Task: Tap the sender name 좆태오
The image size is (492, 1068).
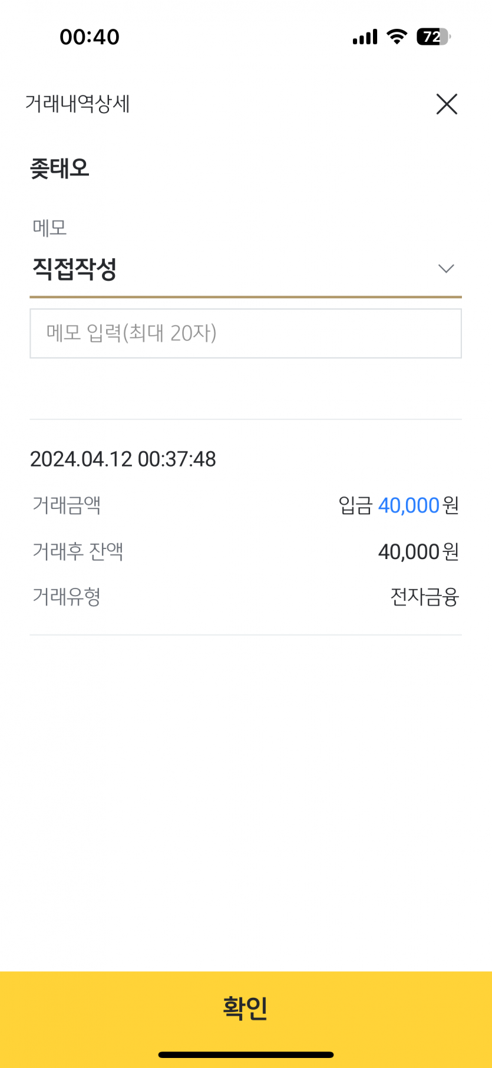Action: coord(60,169)
